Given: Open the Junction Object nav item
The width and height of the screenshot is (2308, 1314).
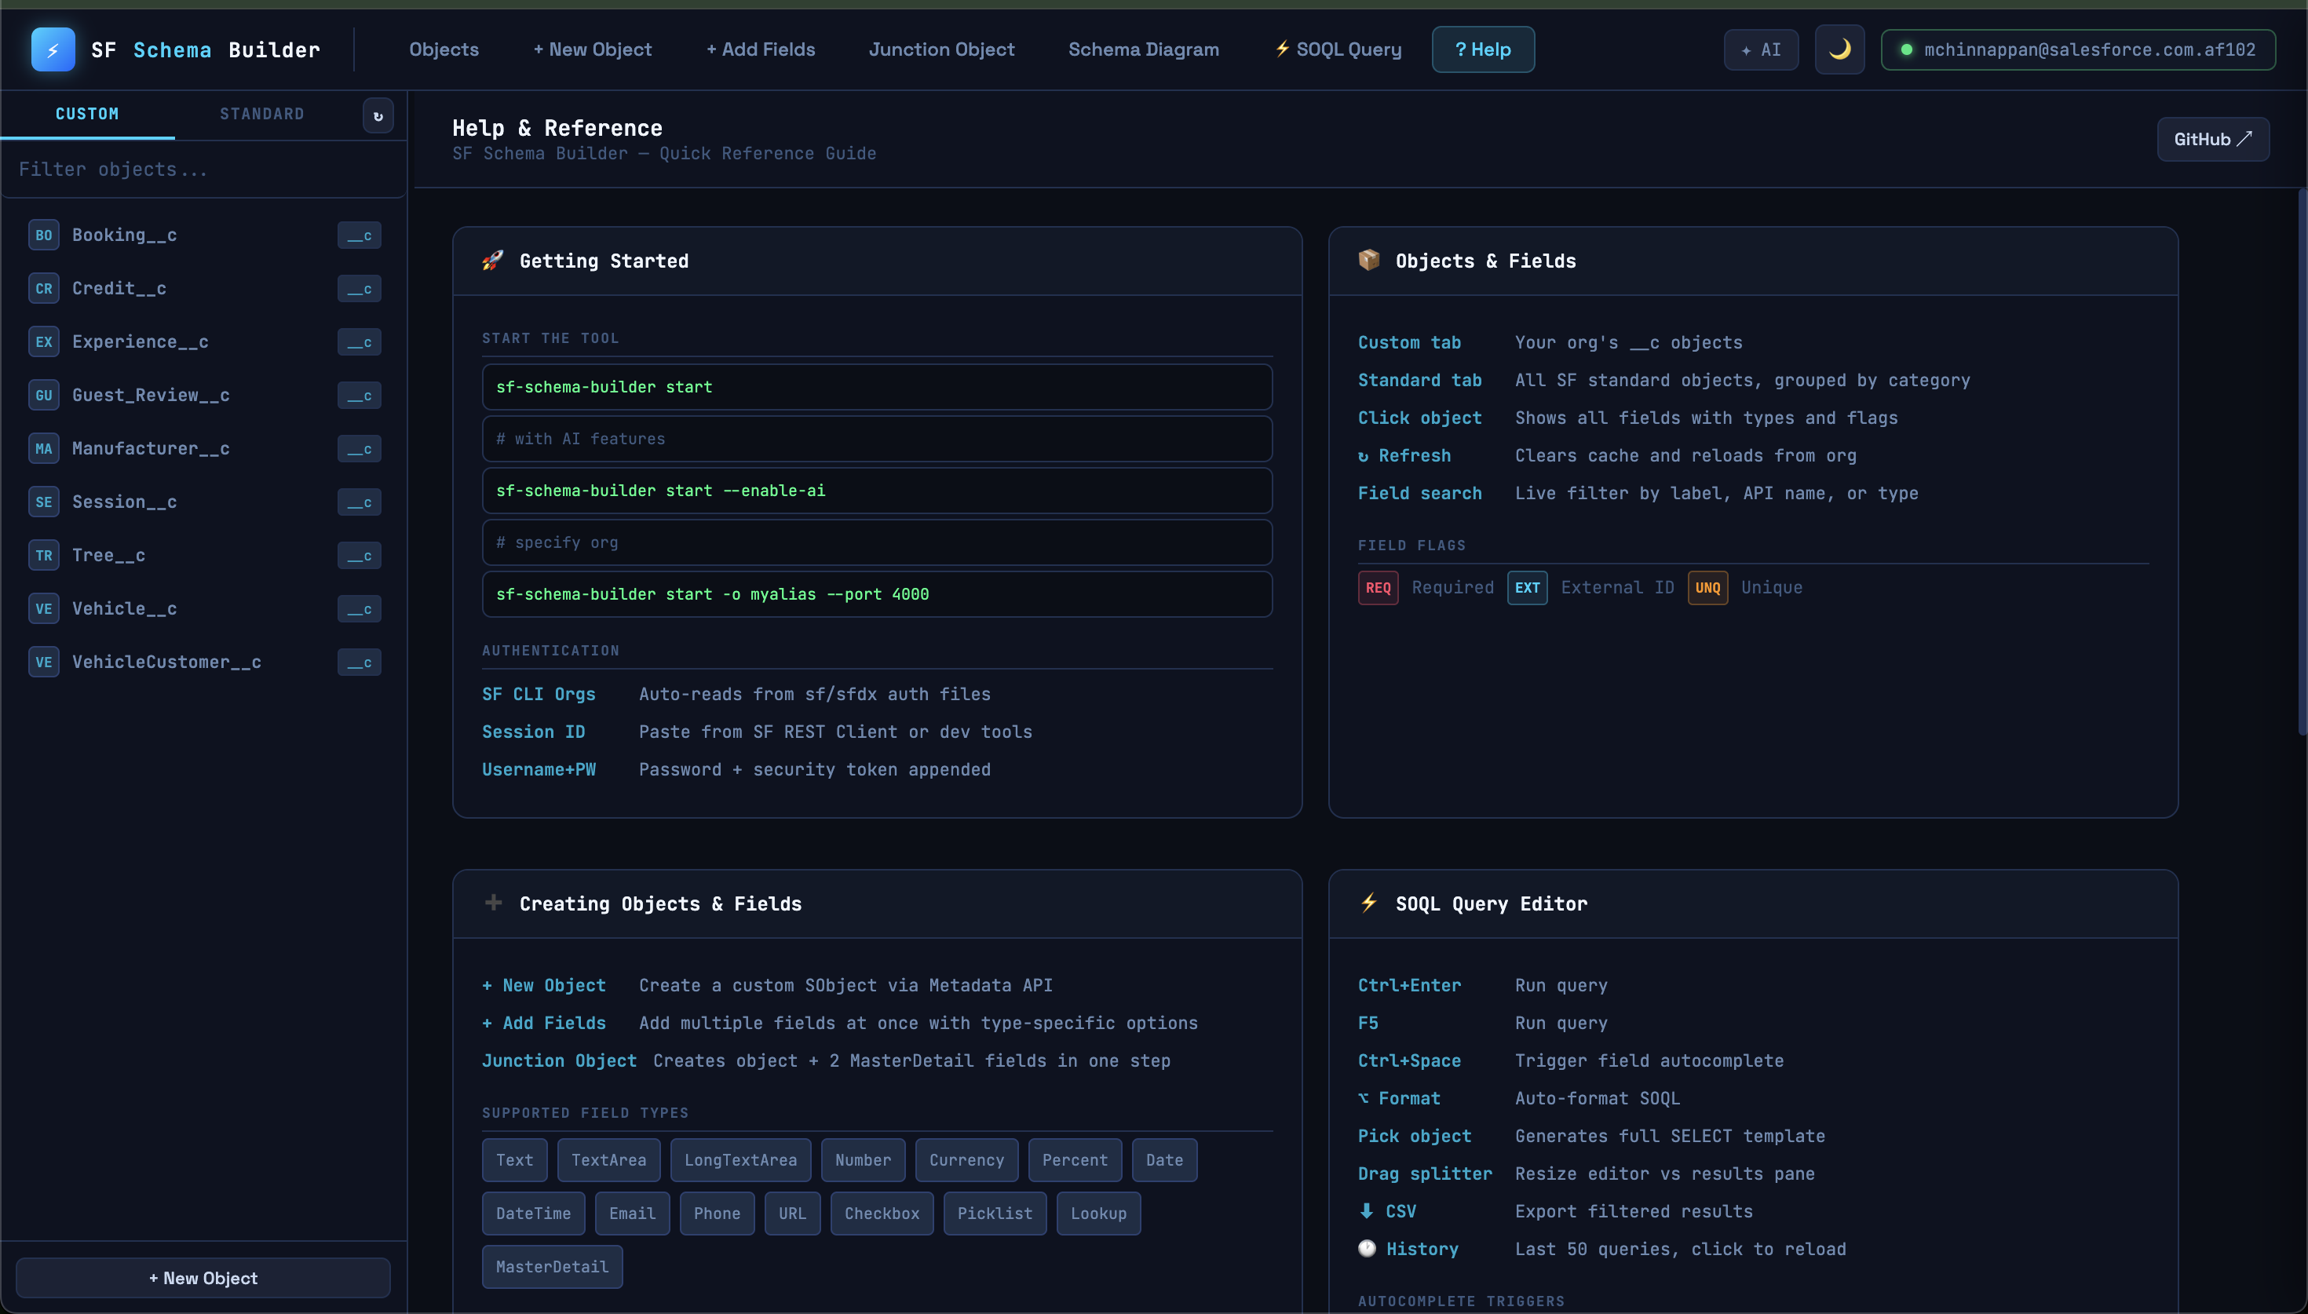Looking at the screenshot, I should [x=941, y=49].
